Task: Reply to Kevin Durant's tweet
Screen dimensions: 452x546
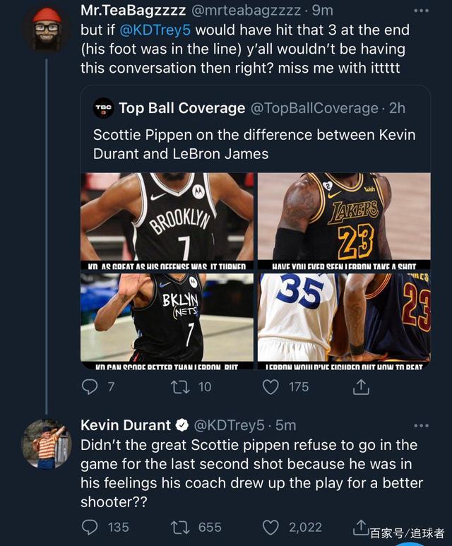Action: pyautogui.click(x=90, y=527)
